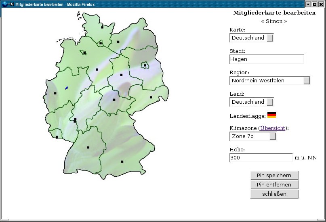Click the map pin in Bavaria

122,161
